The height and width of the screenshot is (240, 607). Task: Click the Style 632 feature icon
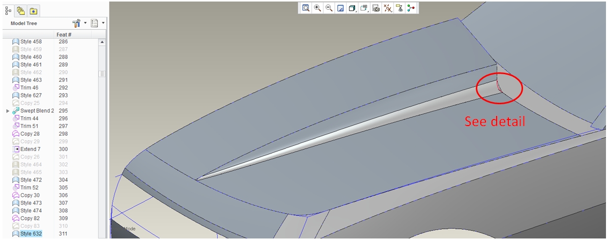point(15,234)
